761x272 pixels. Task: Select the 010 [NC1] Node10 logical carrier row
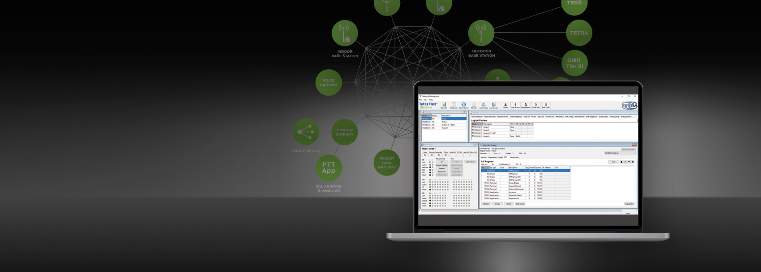[502, 136]
